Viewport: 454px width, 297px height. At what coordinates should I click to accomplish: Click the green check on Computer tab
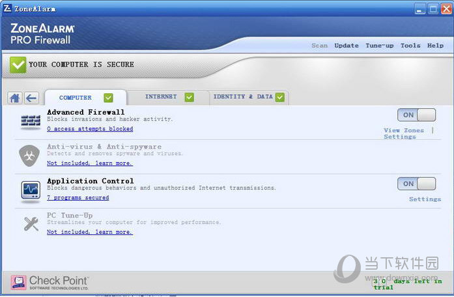108,98
